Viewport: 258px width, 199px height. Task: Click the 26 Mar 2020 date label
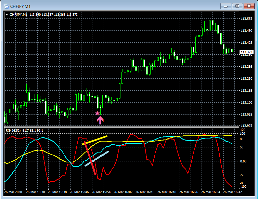(x=13, y=192)
